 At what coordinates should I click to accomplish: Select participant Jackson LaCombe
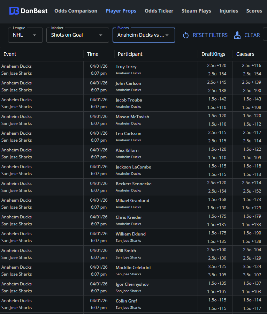coord(133,167)
